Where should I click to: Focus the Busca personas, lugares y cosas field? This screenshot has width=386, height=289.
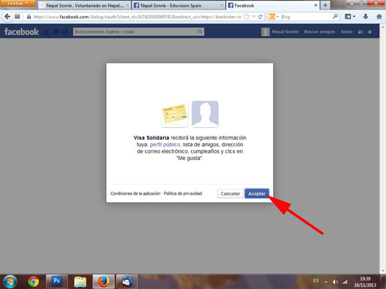(135, 31)
